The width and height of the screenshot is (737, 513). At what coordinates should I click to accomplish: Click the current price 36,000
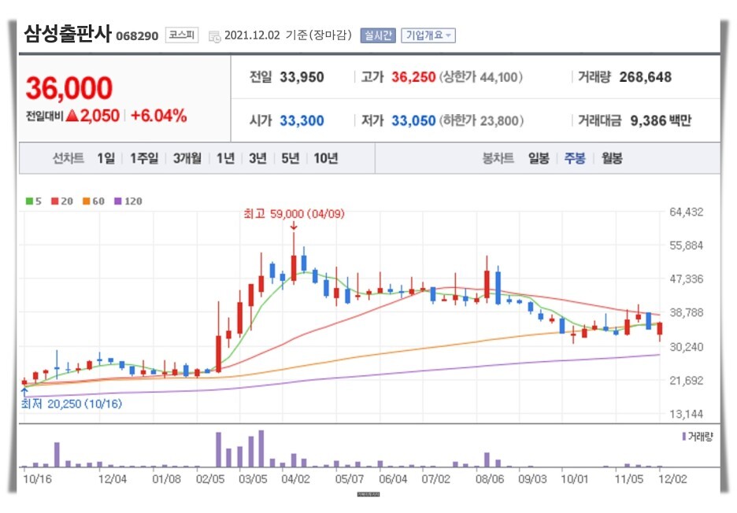69,88
